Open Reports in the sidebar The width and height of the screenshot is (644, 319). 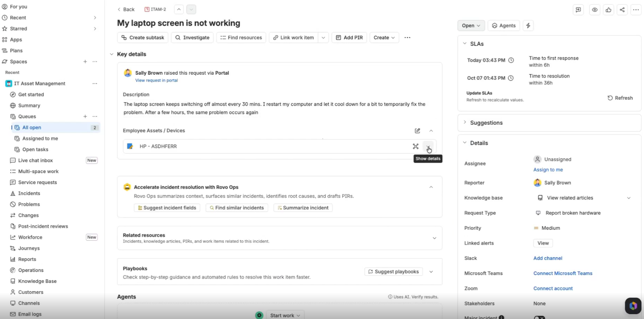[x=27, y=259]
